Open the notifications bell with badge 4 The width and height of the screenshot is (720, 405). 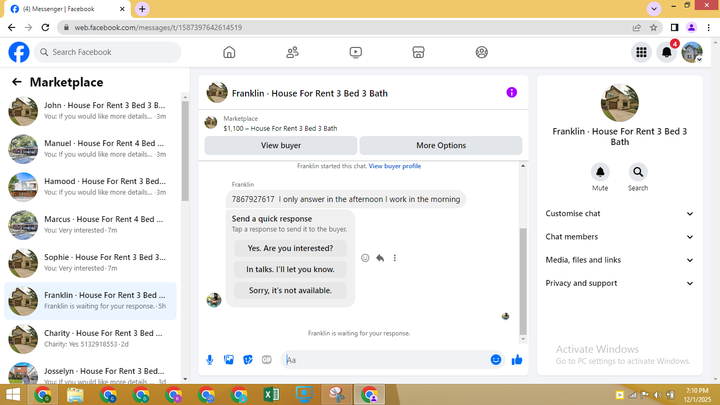point(667,52)
